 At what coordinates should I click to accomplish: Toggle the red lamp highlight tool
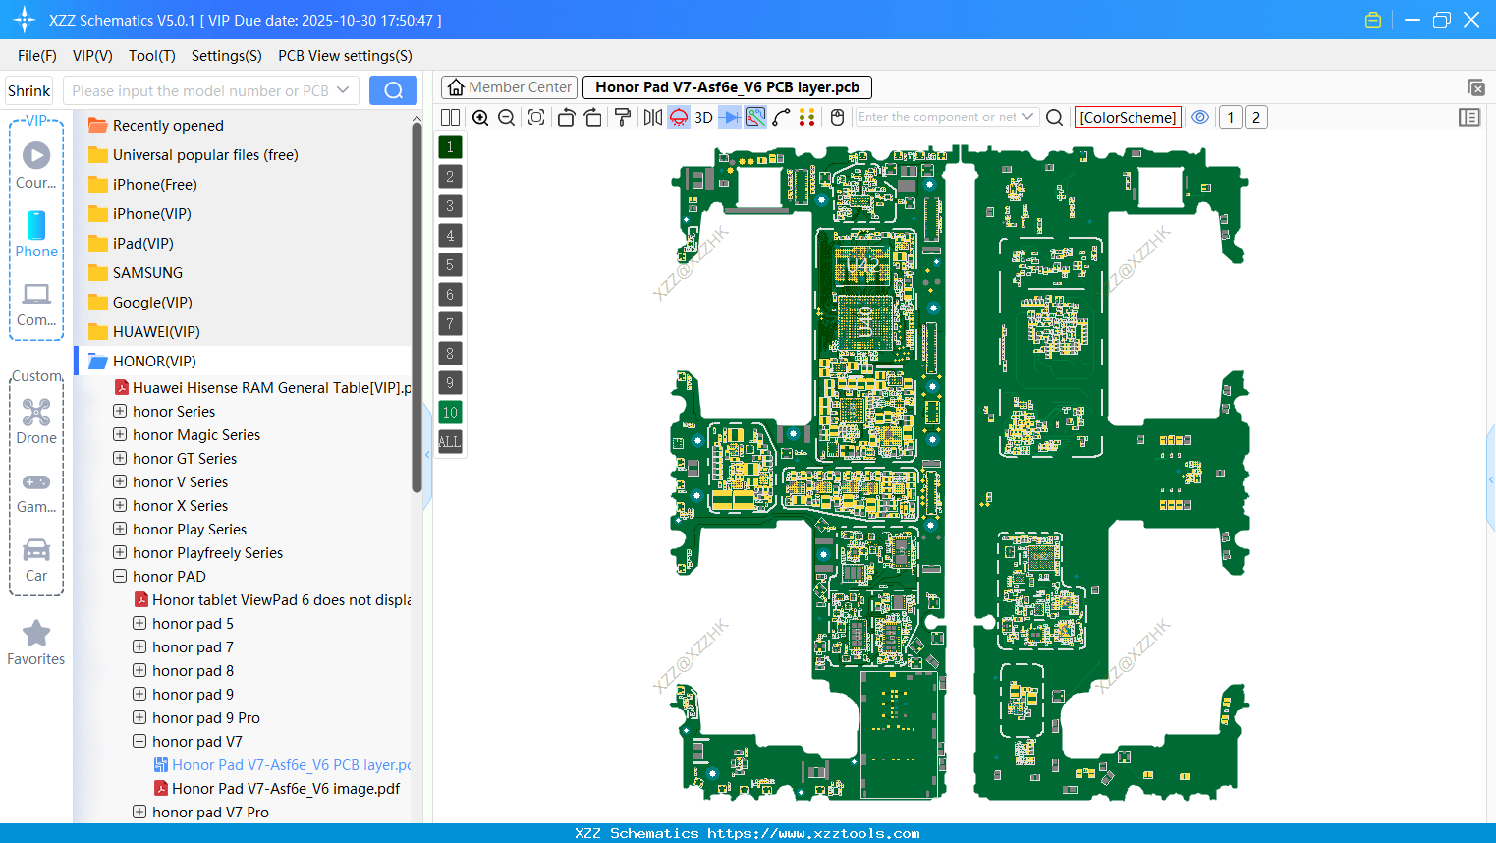[x=679, y=117]
